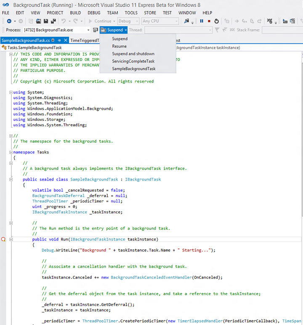Select ServicingCompleteTask in the dropdown menu
This screenshot has height=325, width=303.
[x=133, y=61]
